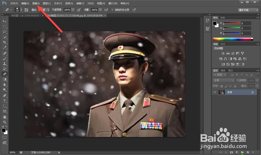Open the tool preset picker arrow
261x155 pixels.
pos(11,10)
